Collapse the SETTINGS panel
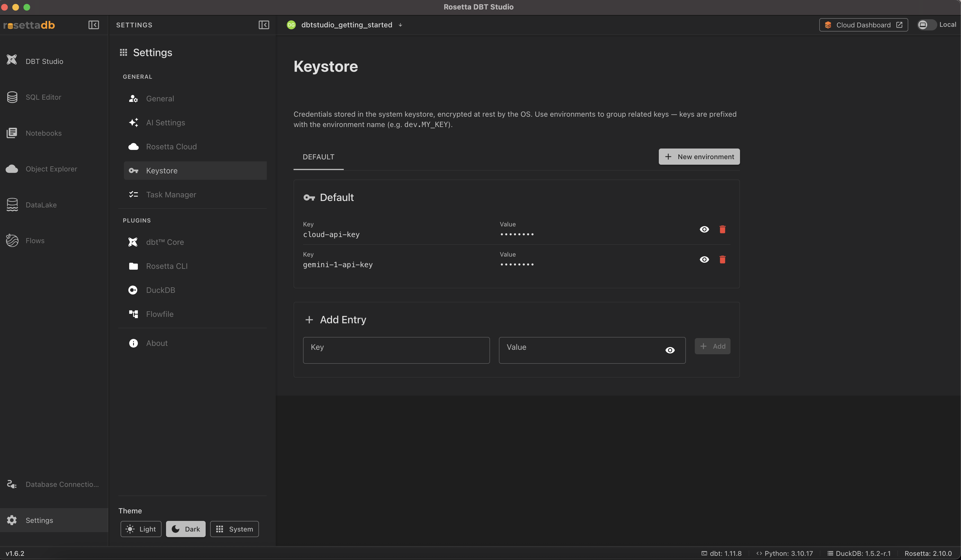 [263, 25]
